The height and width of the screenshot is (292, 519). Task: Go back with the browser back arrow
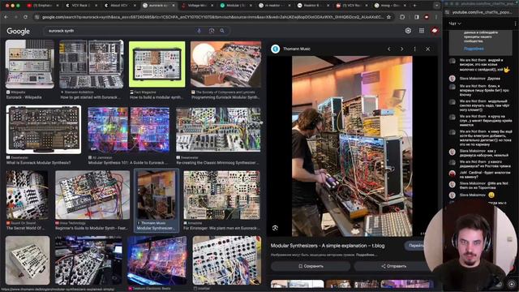pyautogui.click(x=6, y=17)
